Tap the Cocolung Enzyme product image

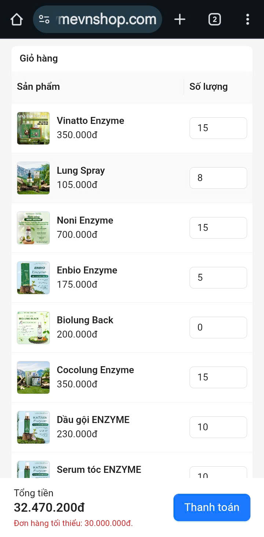33,378
